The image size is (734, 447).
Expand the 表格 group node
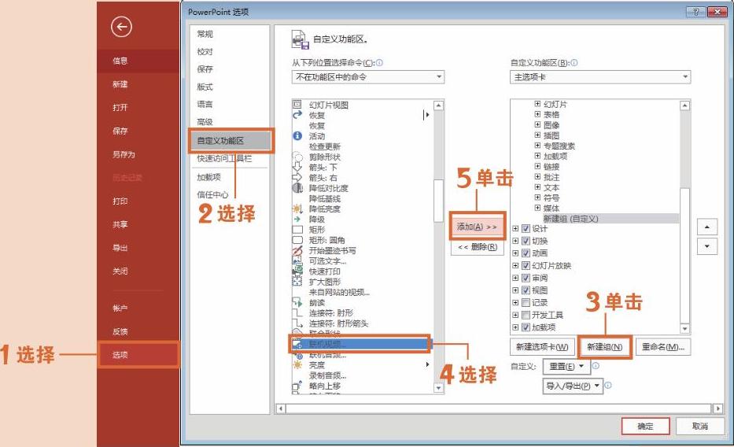[x=537, y=114]
